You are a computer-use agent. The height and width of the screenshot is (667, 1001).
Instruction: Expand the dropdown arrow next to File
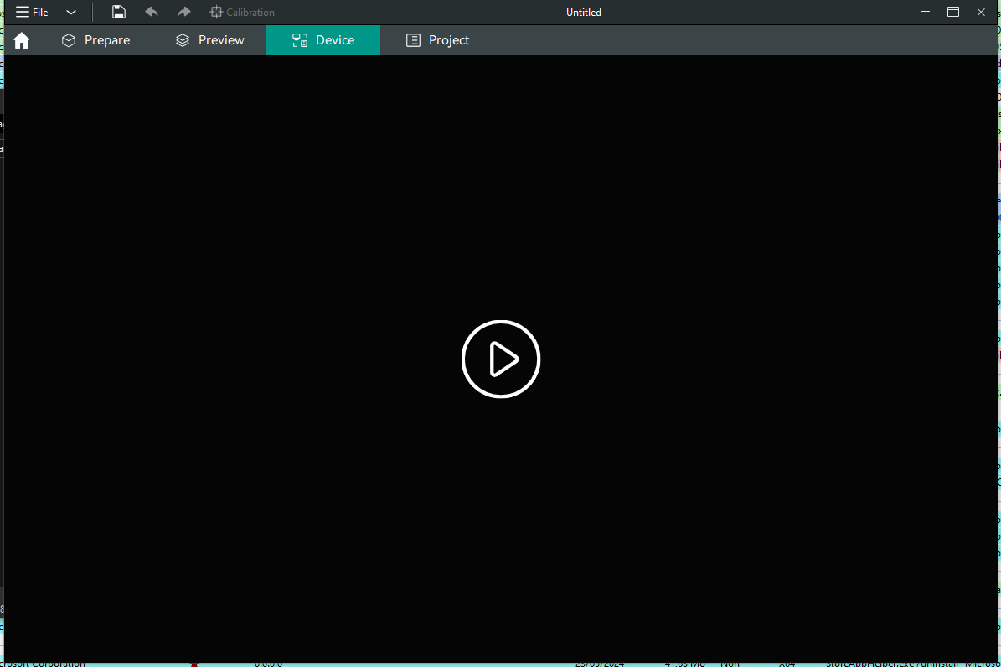71,12
